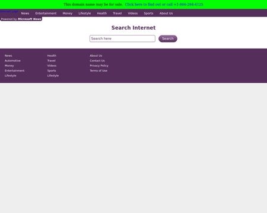Open the Sports link in the footer
Image resolution: width=267 pixels, height=213 pixels.
point(52,70)
